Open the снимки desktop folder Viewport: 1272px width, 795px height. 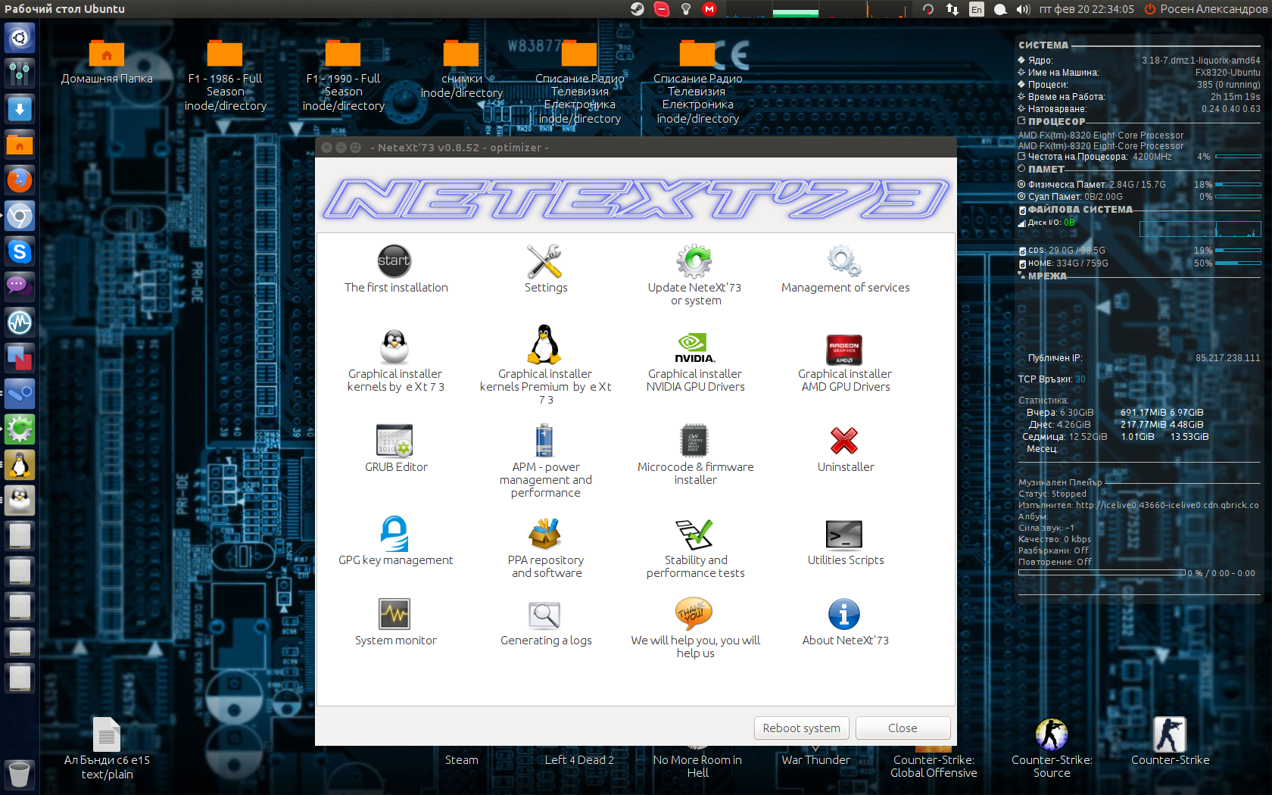[461, 54]
